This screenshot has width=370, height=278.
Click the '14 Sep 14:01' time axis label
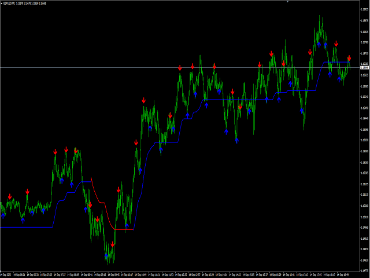click(221, 275)
